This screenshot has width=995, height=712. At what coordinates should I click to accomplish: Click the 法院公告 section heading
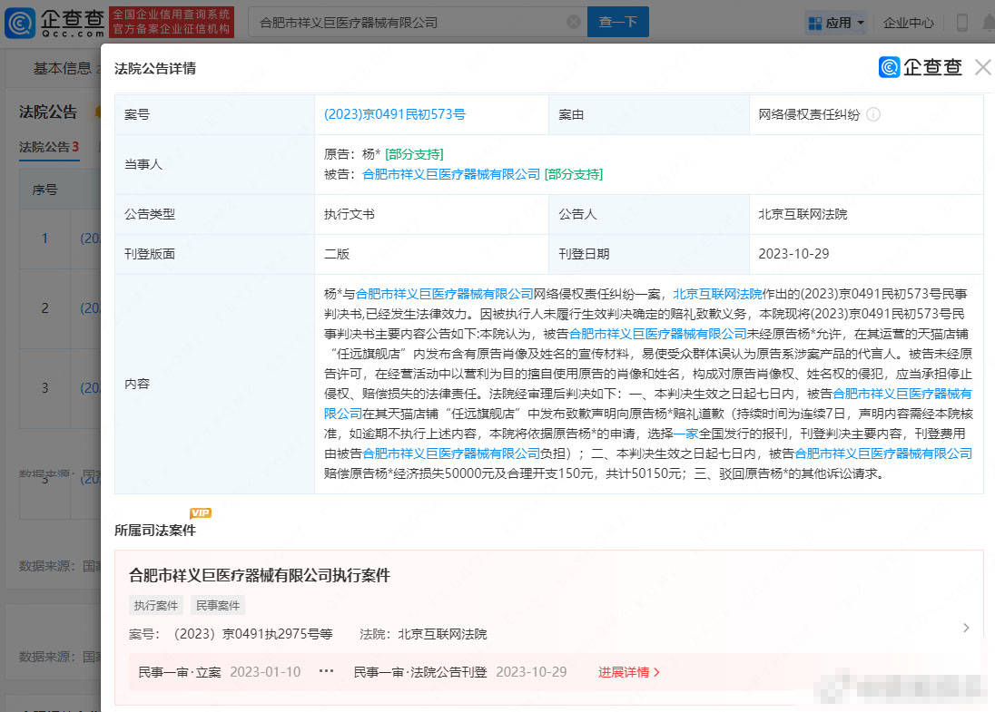pyautogui.click(x=48, y=112)
